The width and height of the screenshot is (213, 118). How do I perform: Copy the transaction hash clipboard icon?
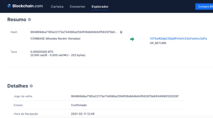click(x=121, y=32)
